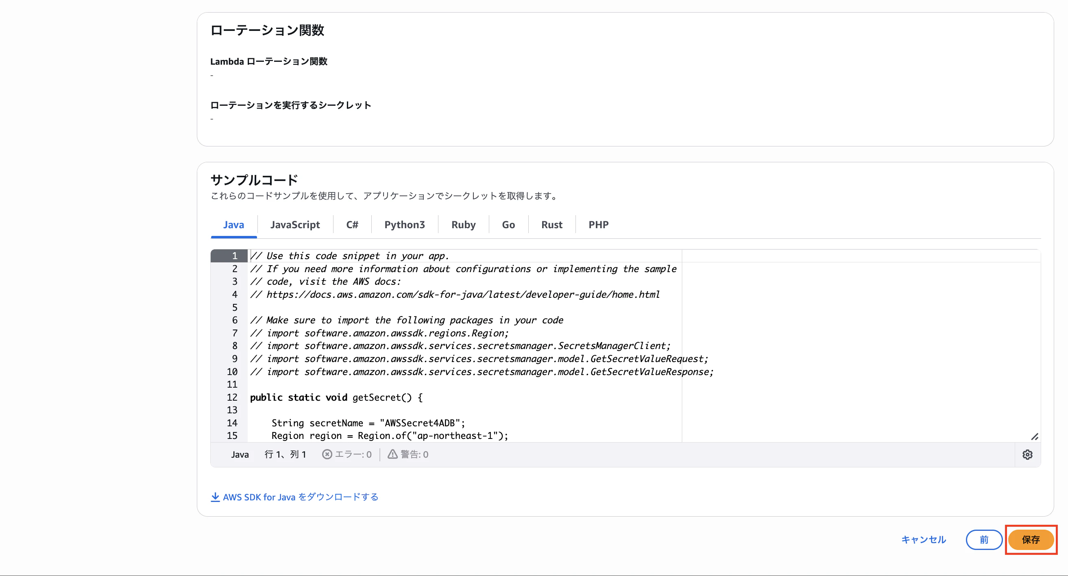Click the download icon next to AWS SDK link

(x=216, y=497)
